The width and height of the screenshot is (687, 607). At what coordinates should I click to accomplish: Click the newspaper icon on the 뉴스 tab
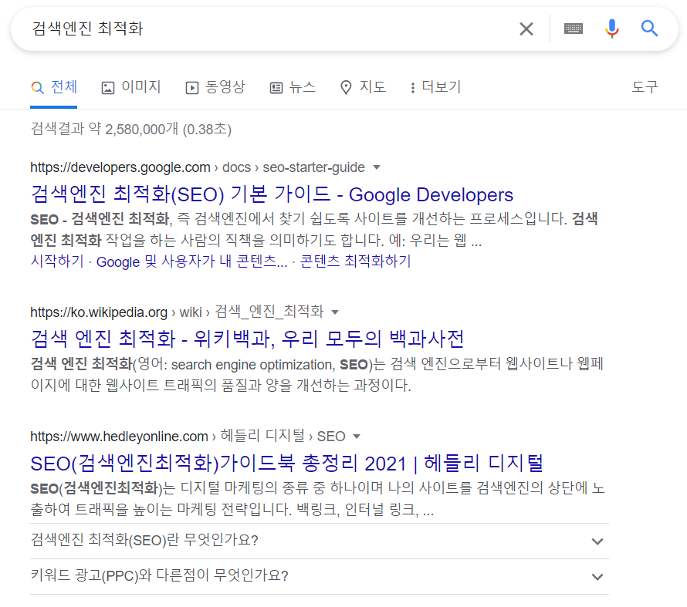[x=276, y=88]
